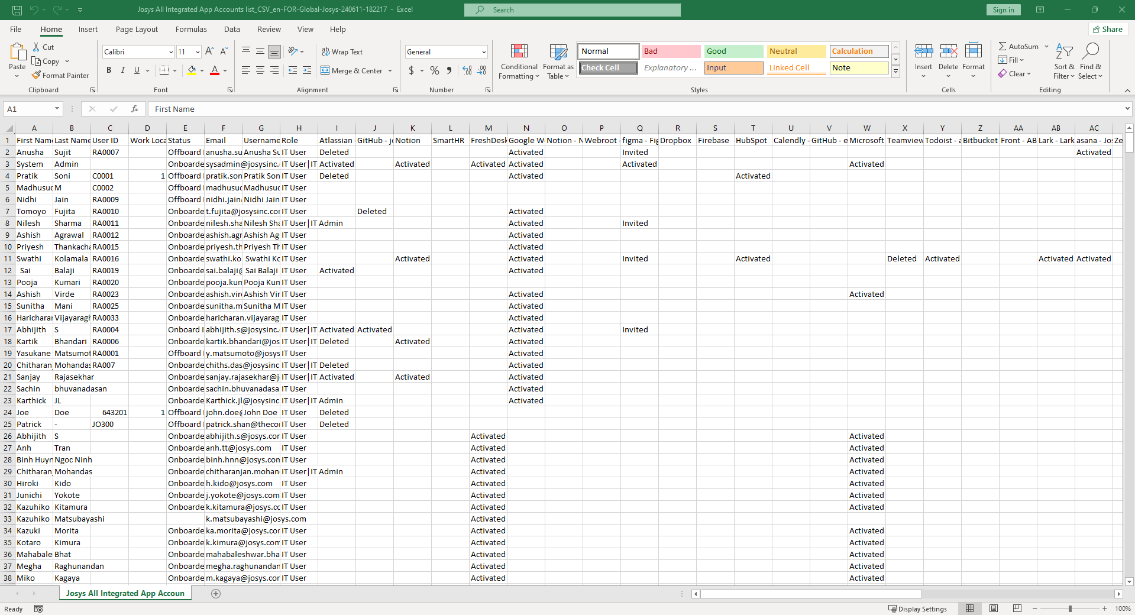Viewport: 1135px width, 615px height.
Task: Switch to Formulas tab
Action: pos(191,29)
